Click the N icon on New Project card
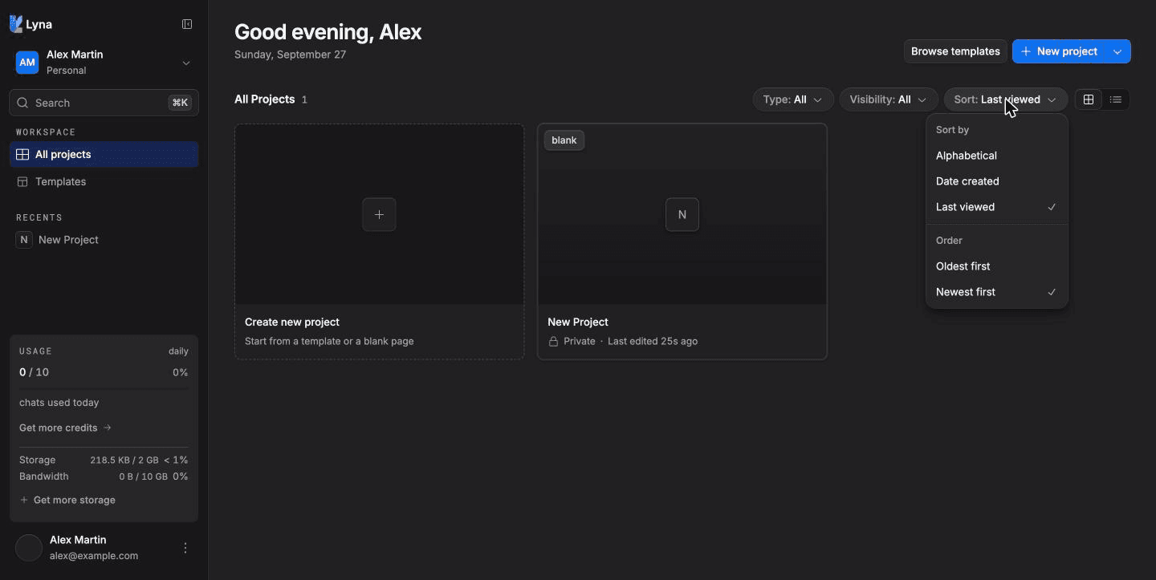This screenshot has width=1156, height=580. [x=682, y=214]
